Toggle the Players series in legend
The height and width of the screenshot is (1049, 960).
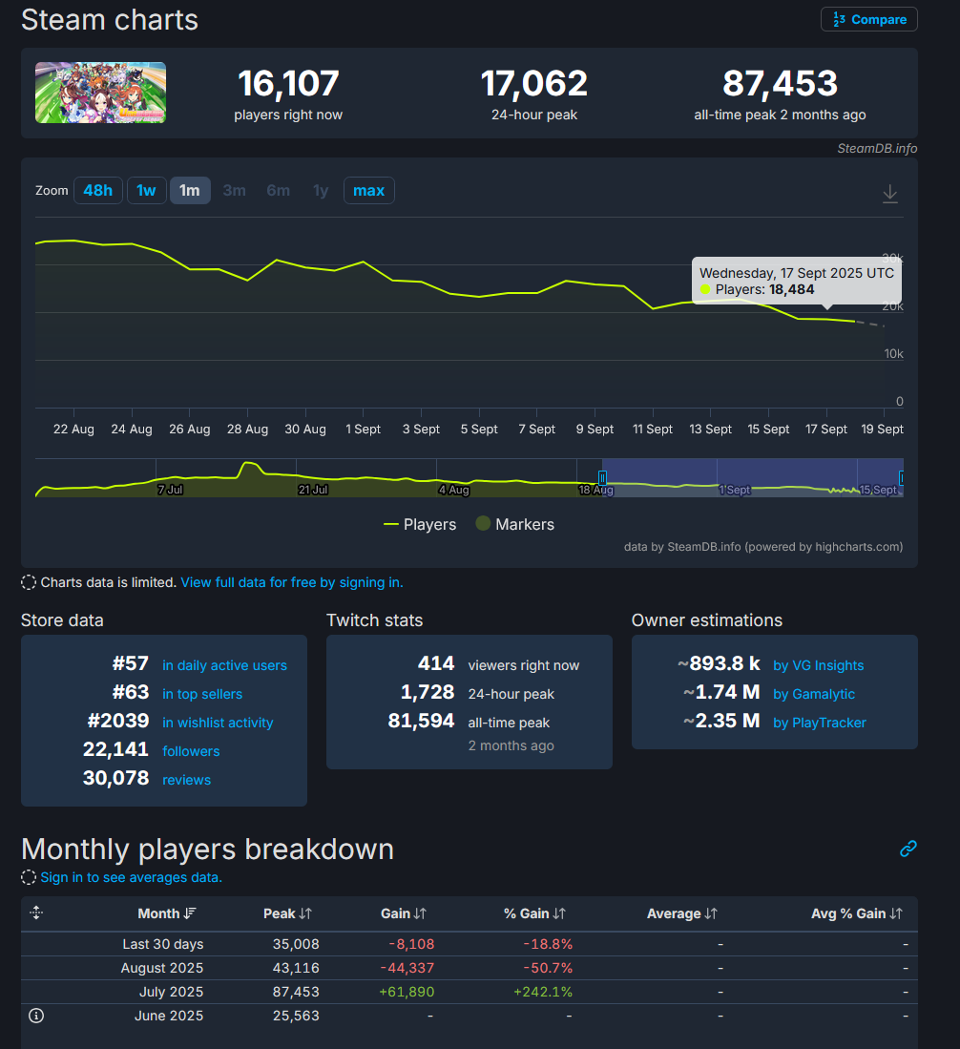[420, 525]
